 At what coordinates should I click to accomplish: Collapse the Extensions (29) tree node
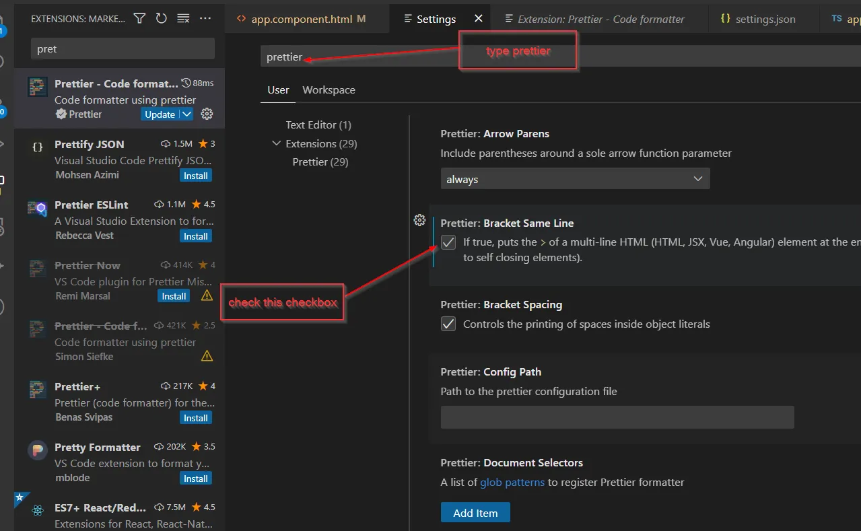276,143
